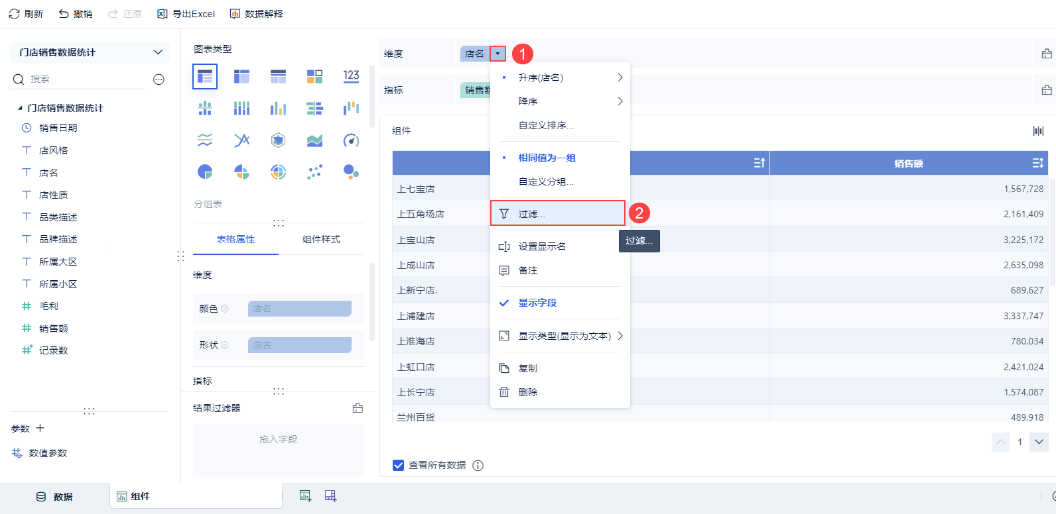Open the gear icon next to 形状
Screen dimensions: 1056x514
point(225,345)
